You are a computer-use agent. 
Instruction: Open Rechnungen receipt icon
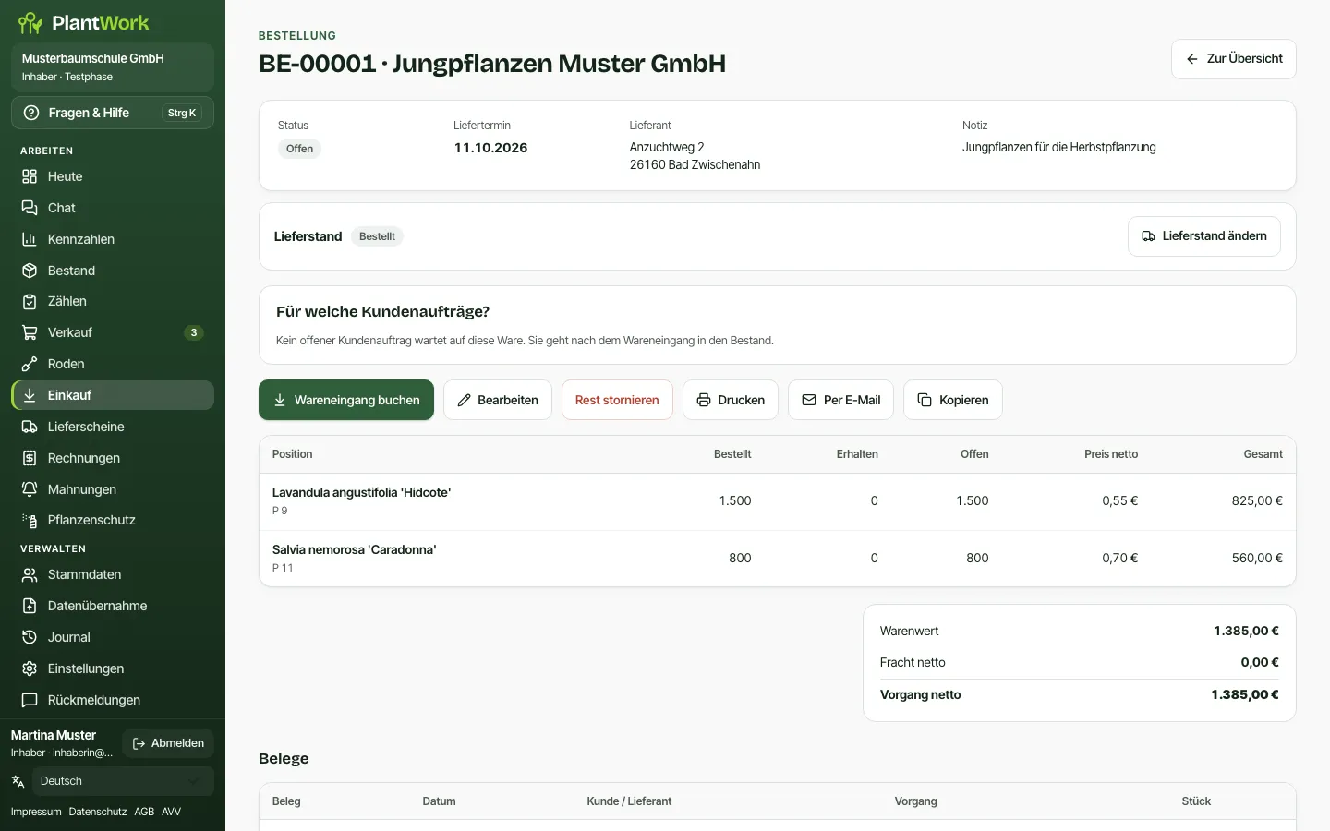[30, 458]
